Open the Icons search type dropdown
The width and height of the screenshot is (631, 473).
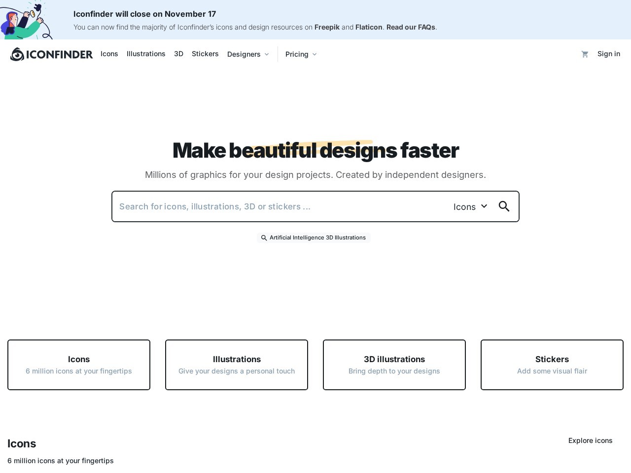click(x=470, y=206)
